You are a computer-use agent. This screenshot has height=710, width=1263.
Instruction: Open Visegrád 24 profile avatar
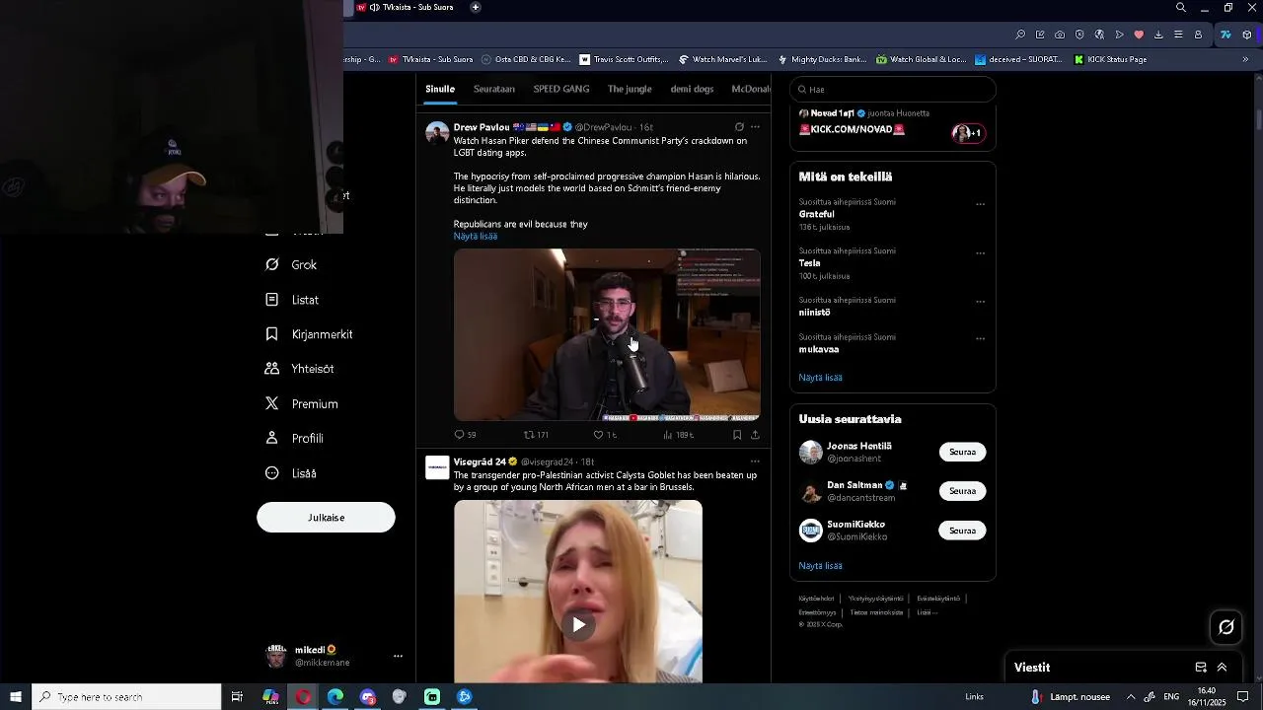pyautogui.click(x=437, y=467)
